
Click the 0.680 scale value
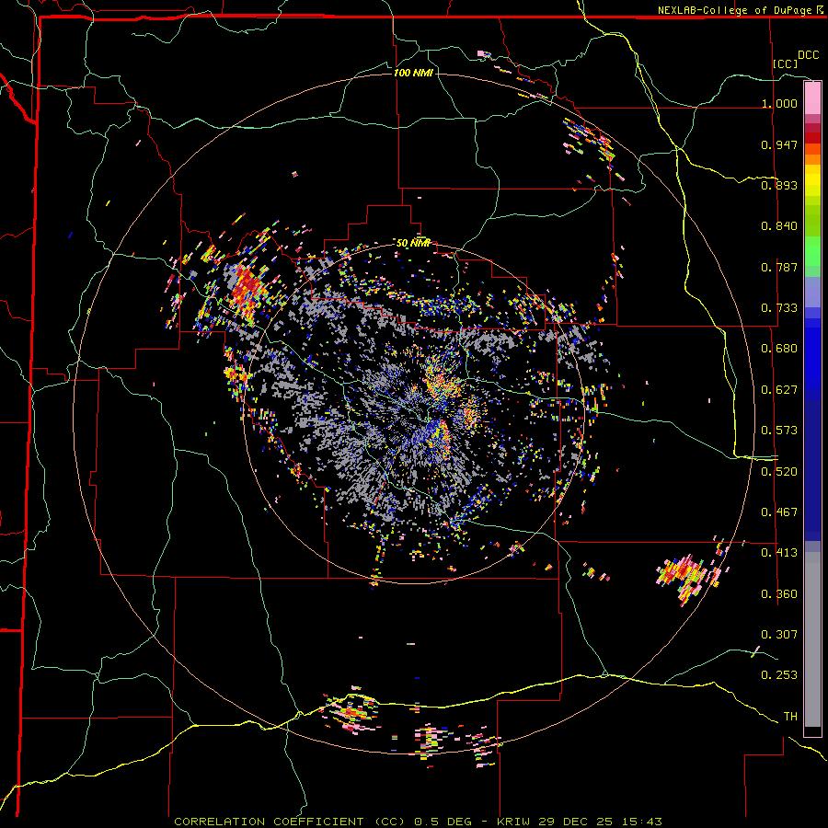tap(779, 349)
